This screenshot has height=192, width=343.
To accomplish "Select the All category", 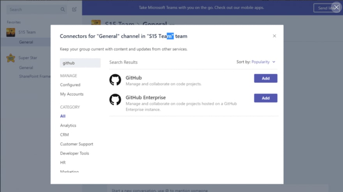I will (63, 116).
